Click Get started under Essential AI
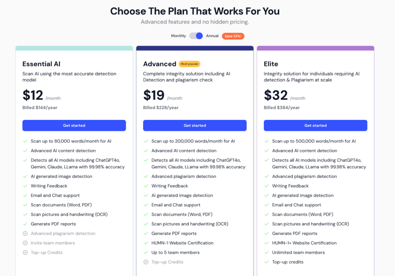The height and width of the screenshot is (276, 395). click(74, 125)
